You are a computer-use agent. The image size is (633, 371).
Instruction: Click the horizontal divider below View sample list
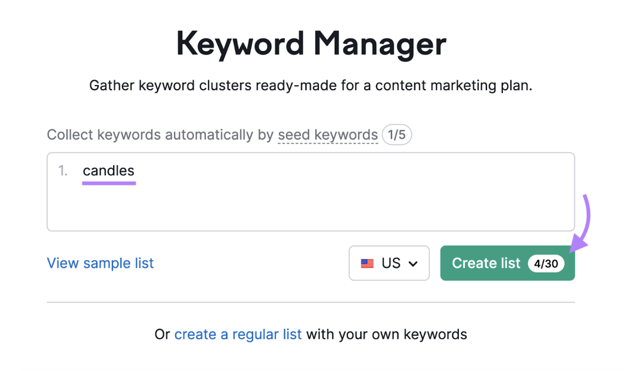tap(311, 302)
